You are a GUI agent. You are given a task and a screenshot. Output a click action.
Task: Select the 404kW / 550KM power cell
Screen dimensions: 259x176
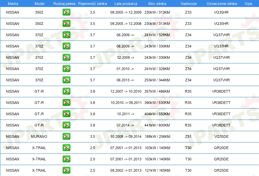click(157, 114)
